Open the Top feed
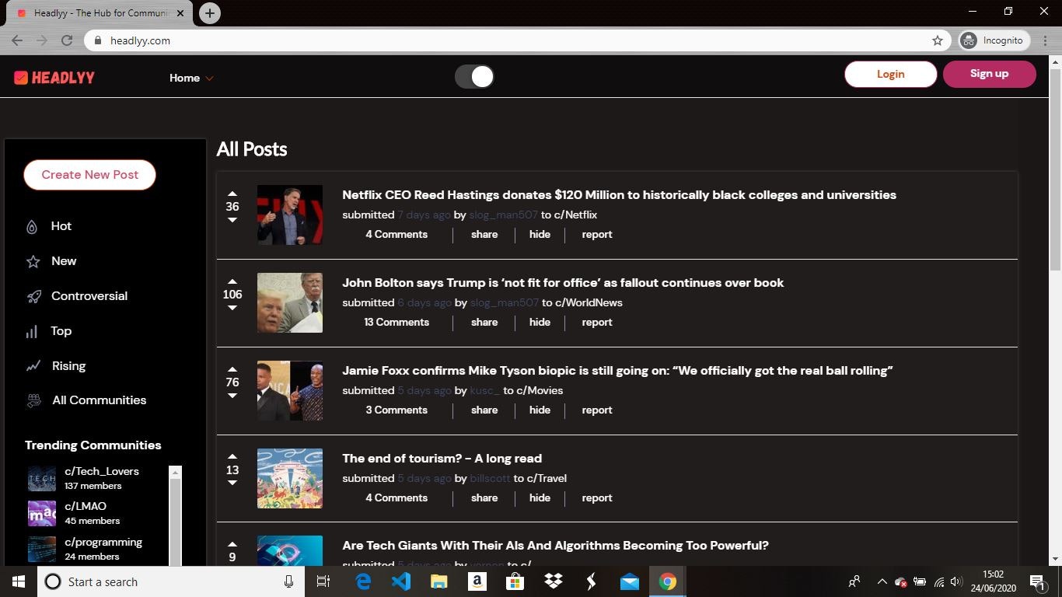1062x597 pixels. pos(61,331)
